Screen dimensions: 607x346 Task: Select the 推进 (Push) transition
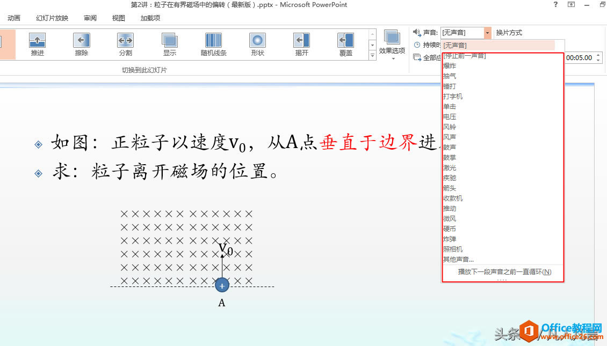(37, 45)
